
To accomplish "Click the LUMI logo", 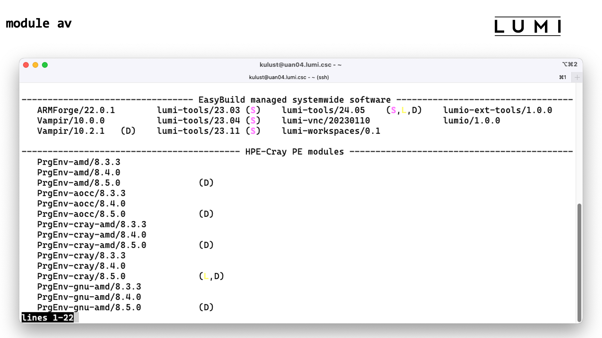I will (528, 26).
